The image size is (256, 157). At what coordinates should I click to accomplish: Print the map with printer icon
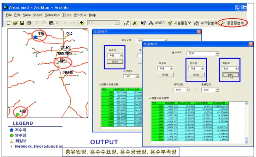[x=29, y=23]
